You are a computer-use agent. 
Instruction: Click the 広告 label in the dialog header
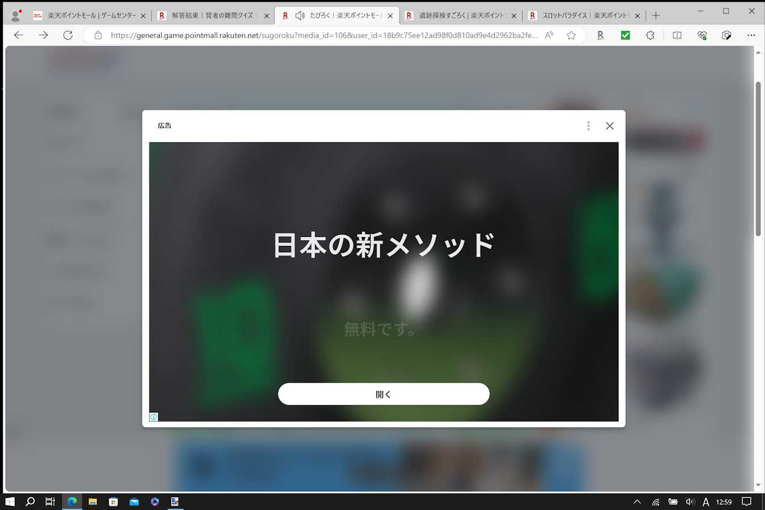click(164, 126)
